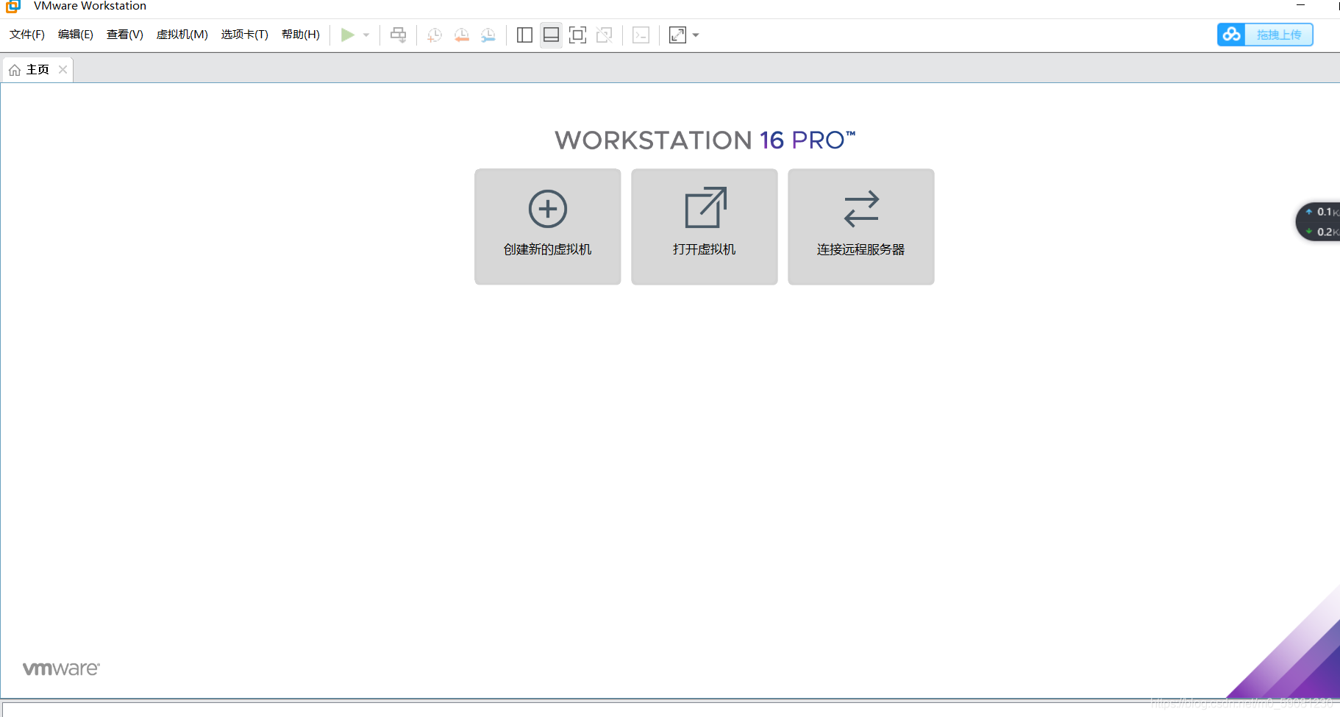This screenshot has height=717, width=1340.
Task: Click the stretch guest display icon
Action: tap(677, 35)
